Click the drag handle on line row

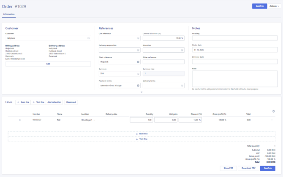(x=20, y=120)
